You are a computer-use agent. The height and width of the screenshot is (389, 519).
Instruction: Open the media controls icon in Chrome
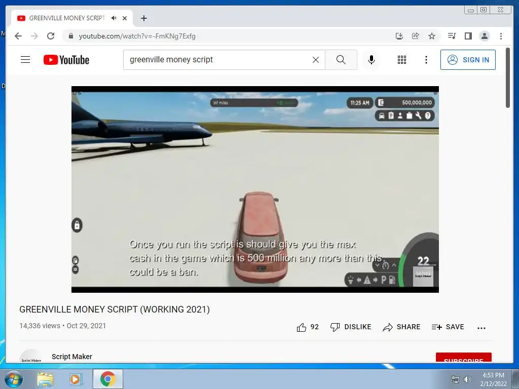[x=452, y=36]
